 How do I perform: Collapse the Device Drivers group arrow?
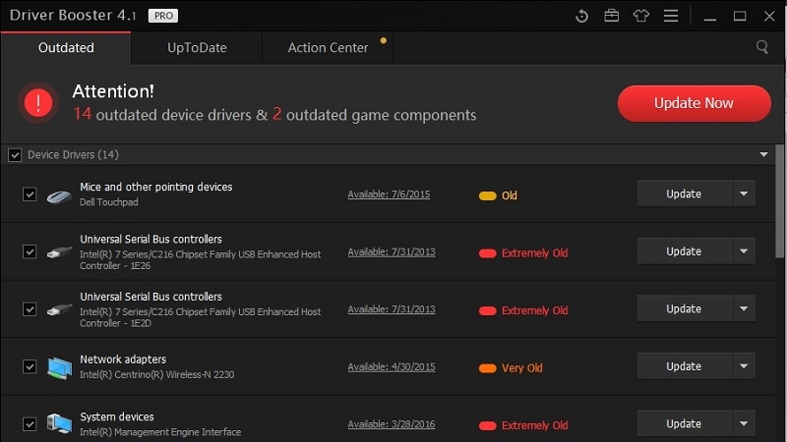click(x=763, y=155)
